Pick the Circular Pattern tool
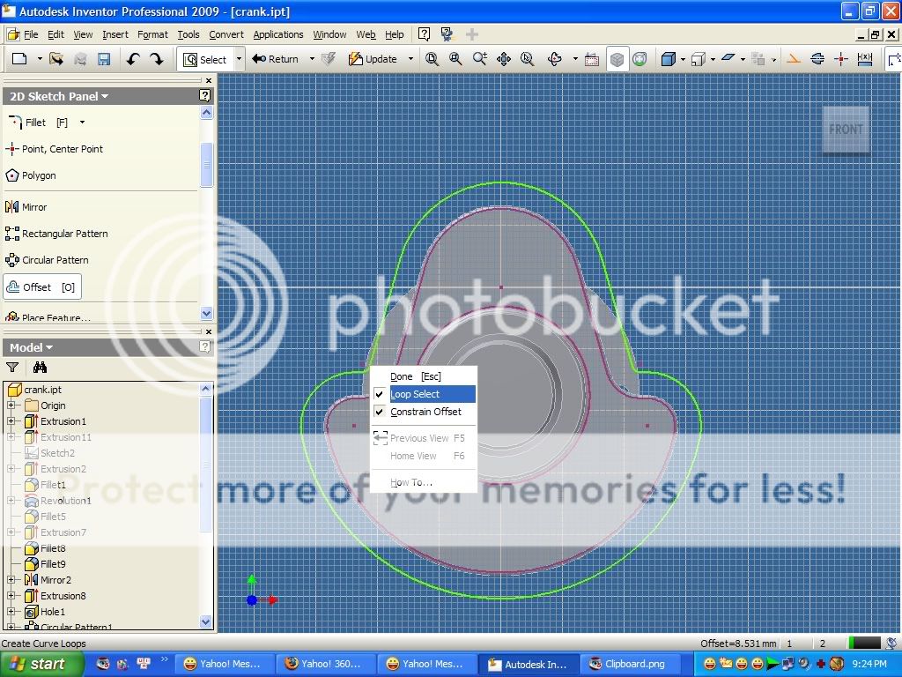Screen dimensions: 902x677 click(55, 260)
